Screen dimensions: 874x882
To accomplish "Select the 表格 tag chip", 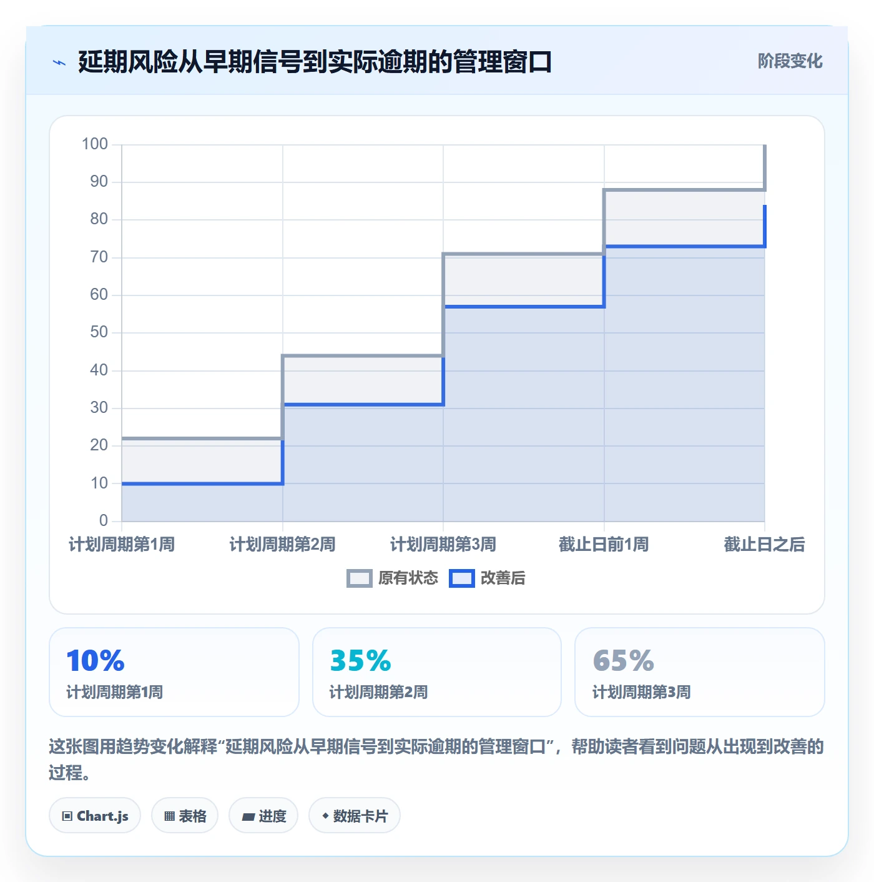I will tap(185, 815).
